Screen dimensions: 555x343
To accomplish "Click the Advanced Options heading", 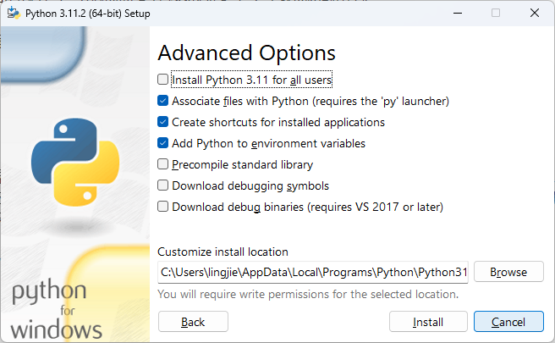I will (247, 53).
